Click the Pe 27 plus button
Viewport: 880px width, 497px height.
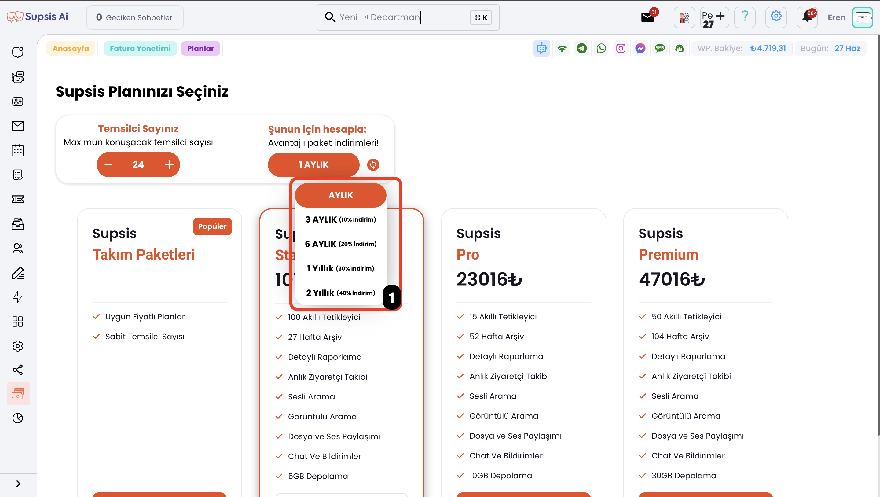(x=714, y=17)
